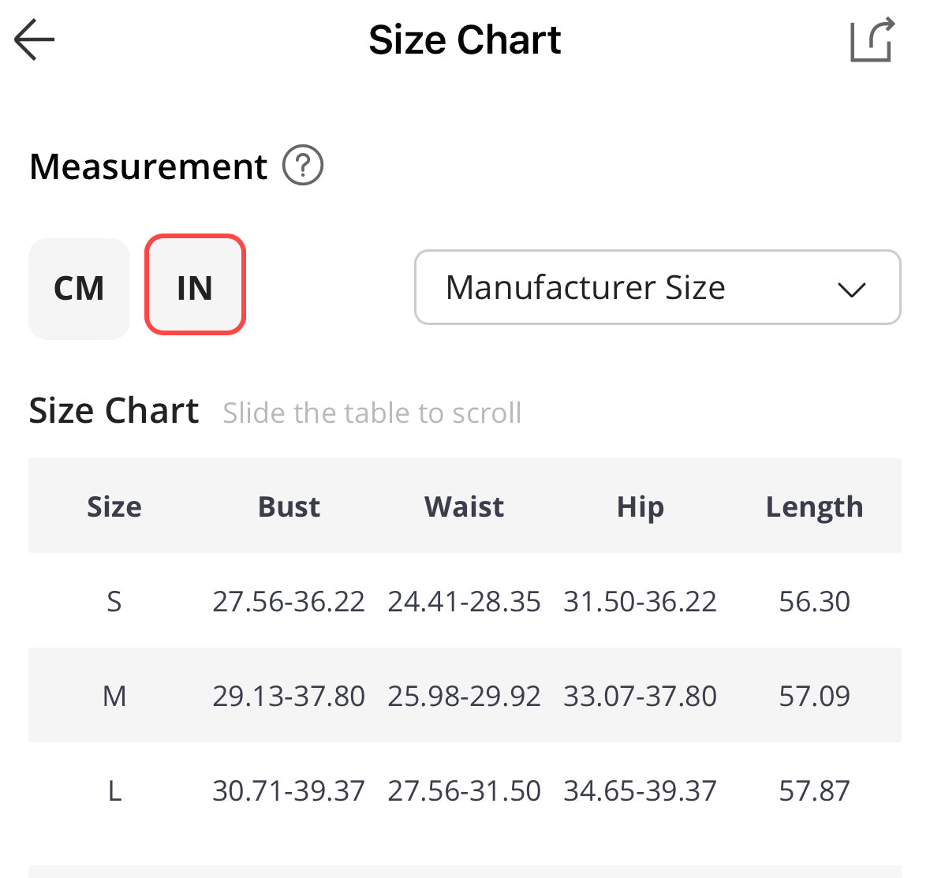Click the dropdown chevron arrow
Image resolution: width=930 pixels, height=878 pixels.
point(852,289)
